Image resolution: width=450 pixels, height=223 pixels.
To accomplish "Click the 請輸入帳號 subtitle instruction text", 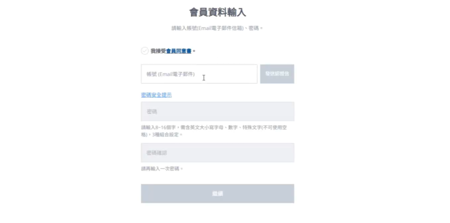I will click(x=217, y=28).
